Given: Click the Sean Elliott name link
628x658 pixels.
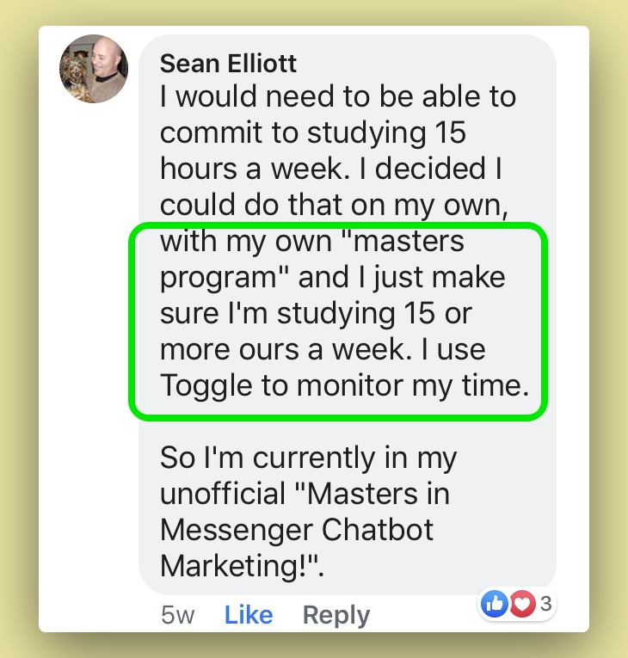Looking at the screenshot, I should 228,64.
